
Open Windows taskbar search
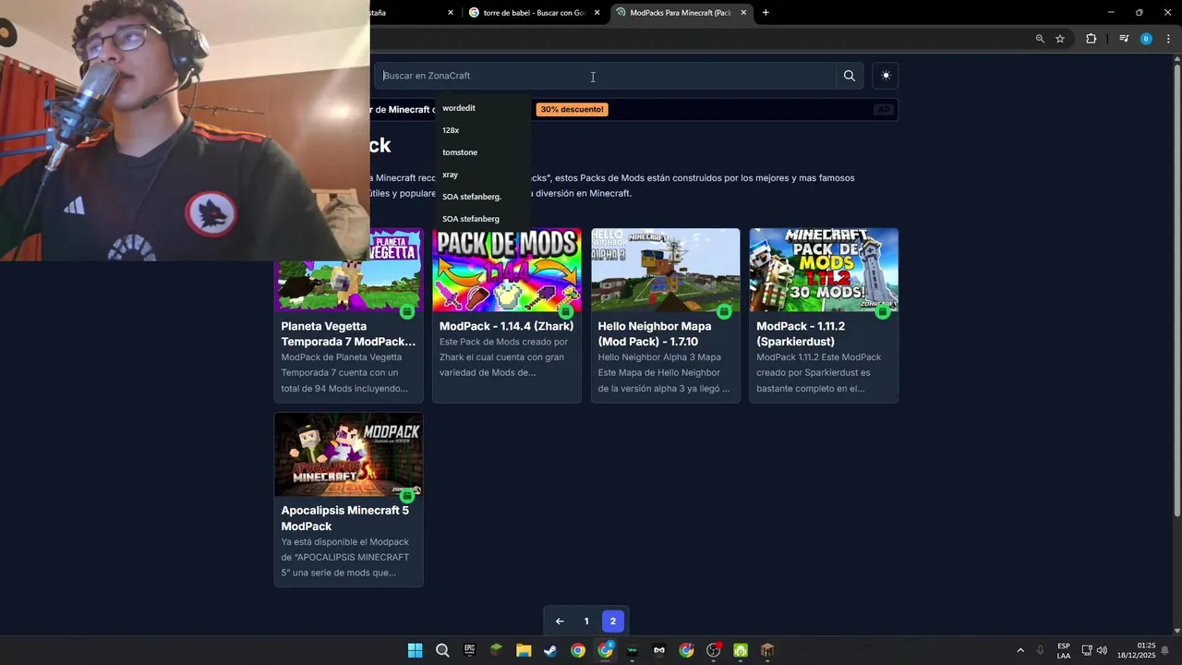click(x=442, y=650)
